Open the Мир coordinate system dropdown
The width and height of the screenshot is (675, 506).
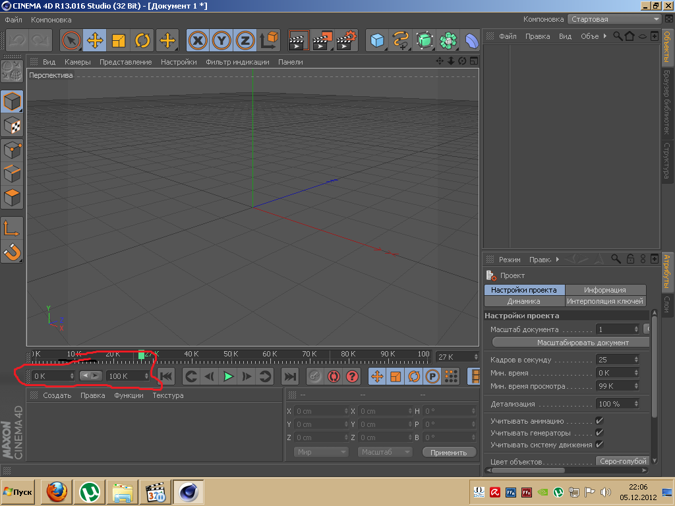click(321, 452)
